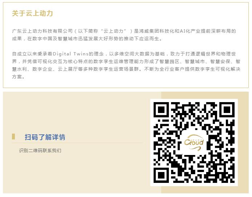Click the line under 扫码了解详情
Viewport: 252px width, 197px height.
(77, 143)
